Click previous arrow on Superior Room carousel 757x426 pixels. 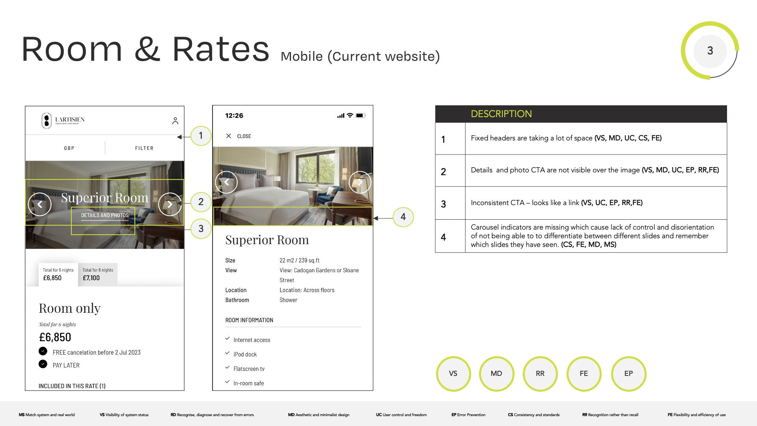[x=40, y=204]
